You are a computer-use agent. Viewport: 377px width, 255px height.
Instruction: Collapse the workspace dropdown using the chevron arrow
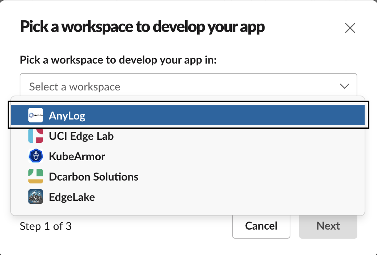344,86
